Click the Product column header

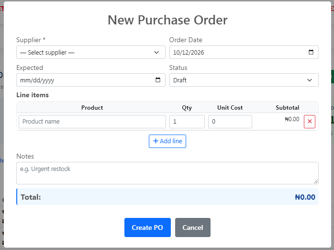coord(92,108)
